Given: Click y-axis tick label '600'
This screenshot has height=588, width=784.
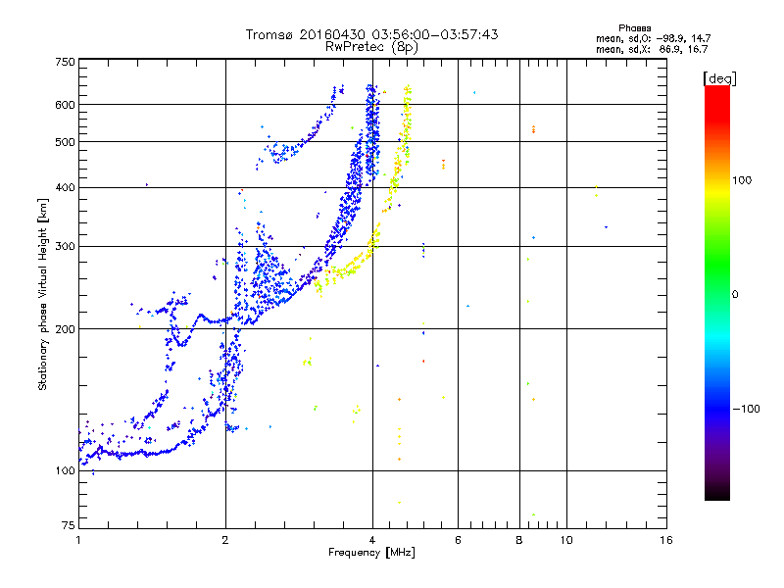Looking at the screenshot, I should pos(65,105).
